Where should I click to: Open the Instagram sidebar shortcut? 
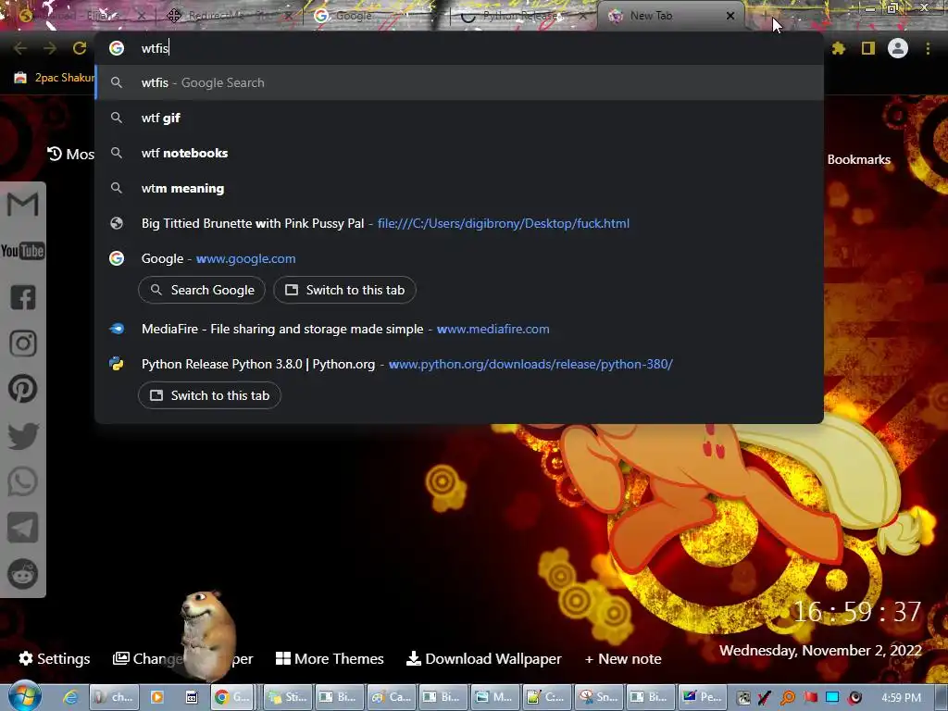(22, 343)
